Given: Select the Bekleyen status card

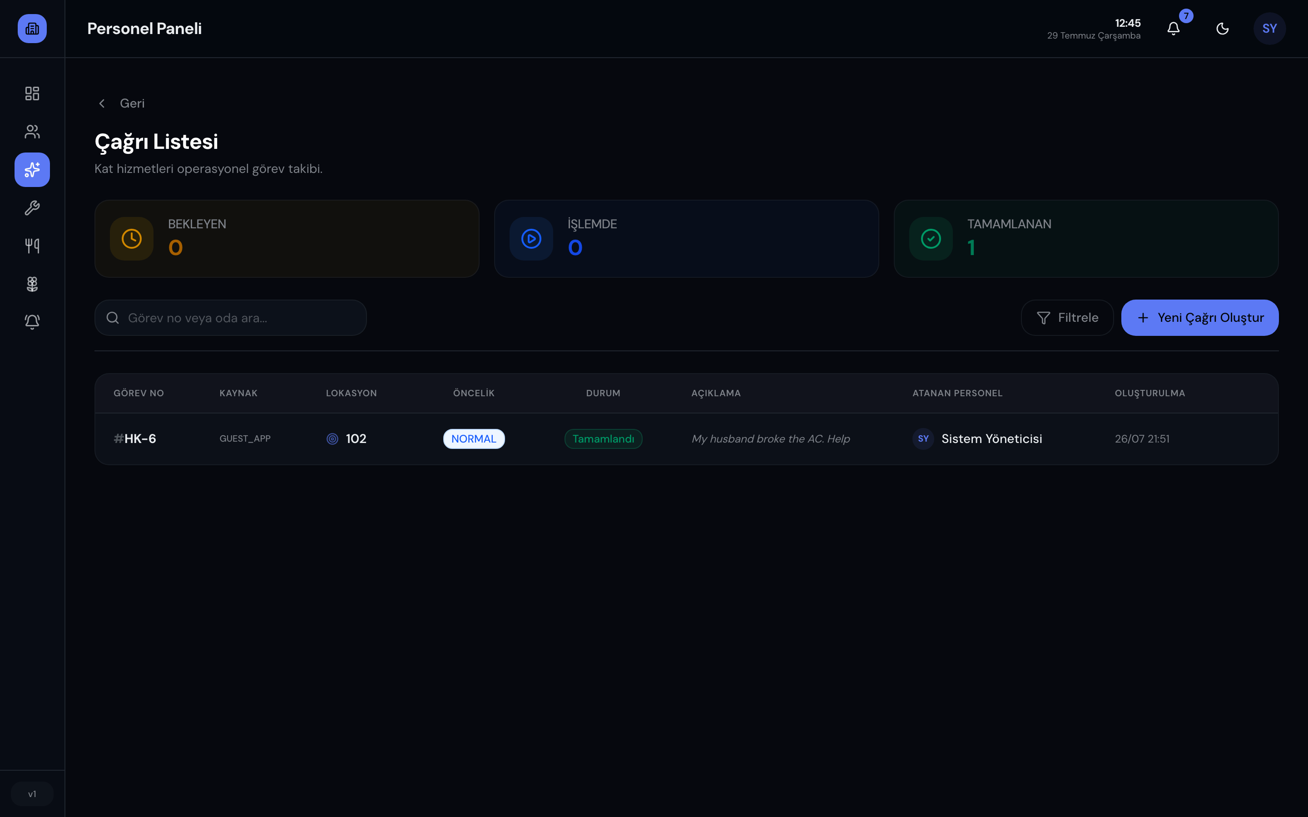Looking at the screenshot, I should point(287,239).
